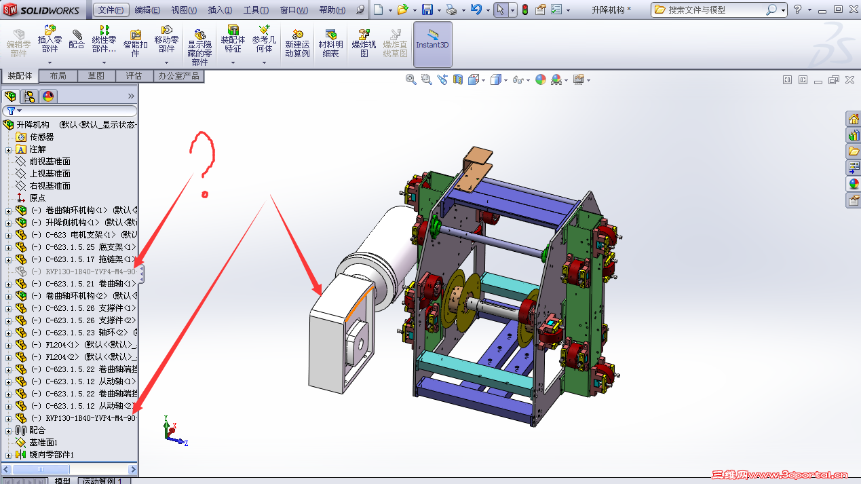Click the Open file folder icon
The height and width of the screenshot is (484, 861).
coord(402,10)
